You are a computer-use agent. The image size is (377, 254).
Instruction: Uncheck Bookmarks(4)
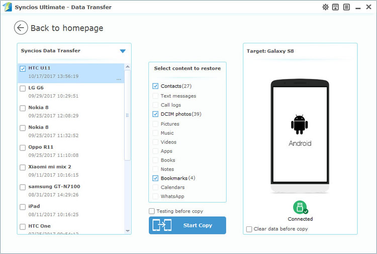coord(155,178)
